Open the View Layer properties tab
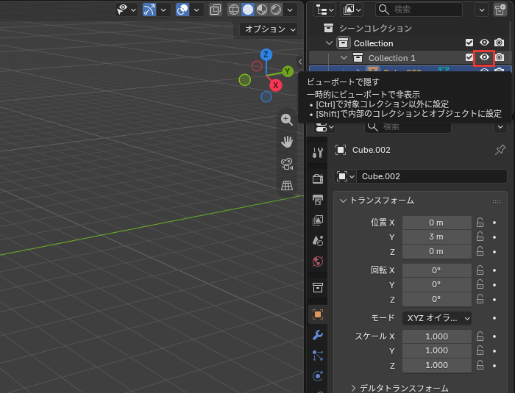Image resolution: width=515 pixels, height=393 pixels. (x=318, y=220)
